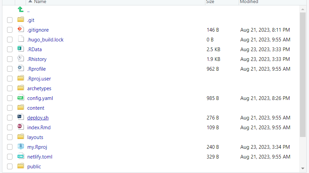Click the .gitignore git file icon
This screenshot has height=173, width=309.
(x=21, y=30)
